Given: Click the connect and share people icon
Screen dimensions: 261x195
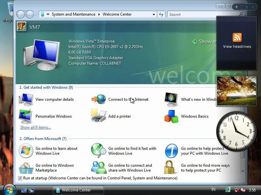Looking at the screenshot, I should tap(99, 167).
